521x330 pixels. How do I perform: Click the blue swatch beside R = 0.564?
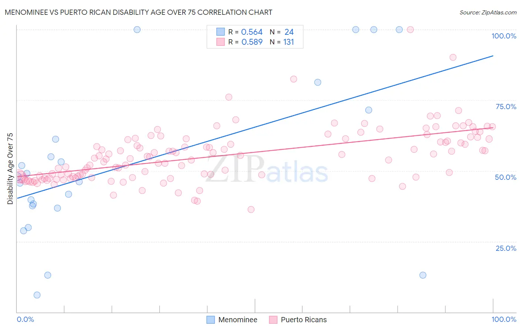(x=220, y=32)
